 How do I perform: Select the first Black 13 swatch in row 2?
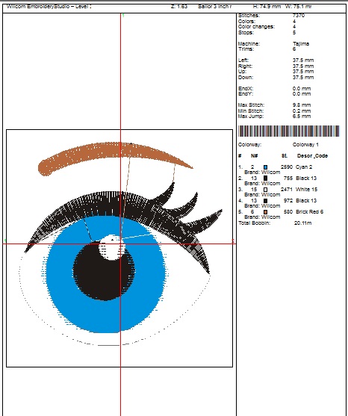[265, 178]
